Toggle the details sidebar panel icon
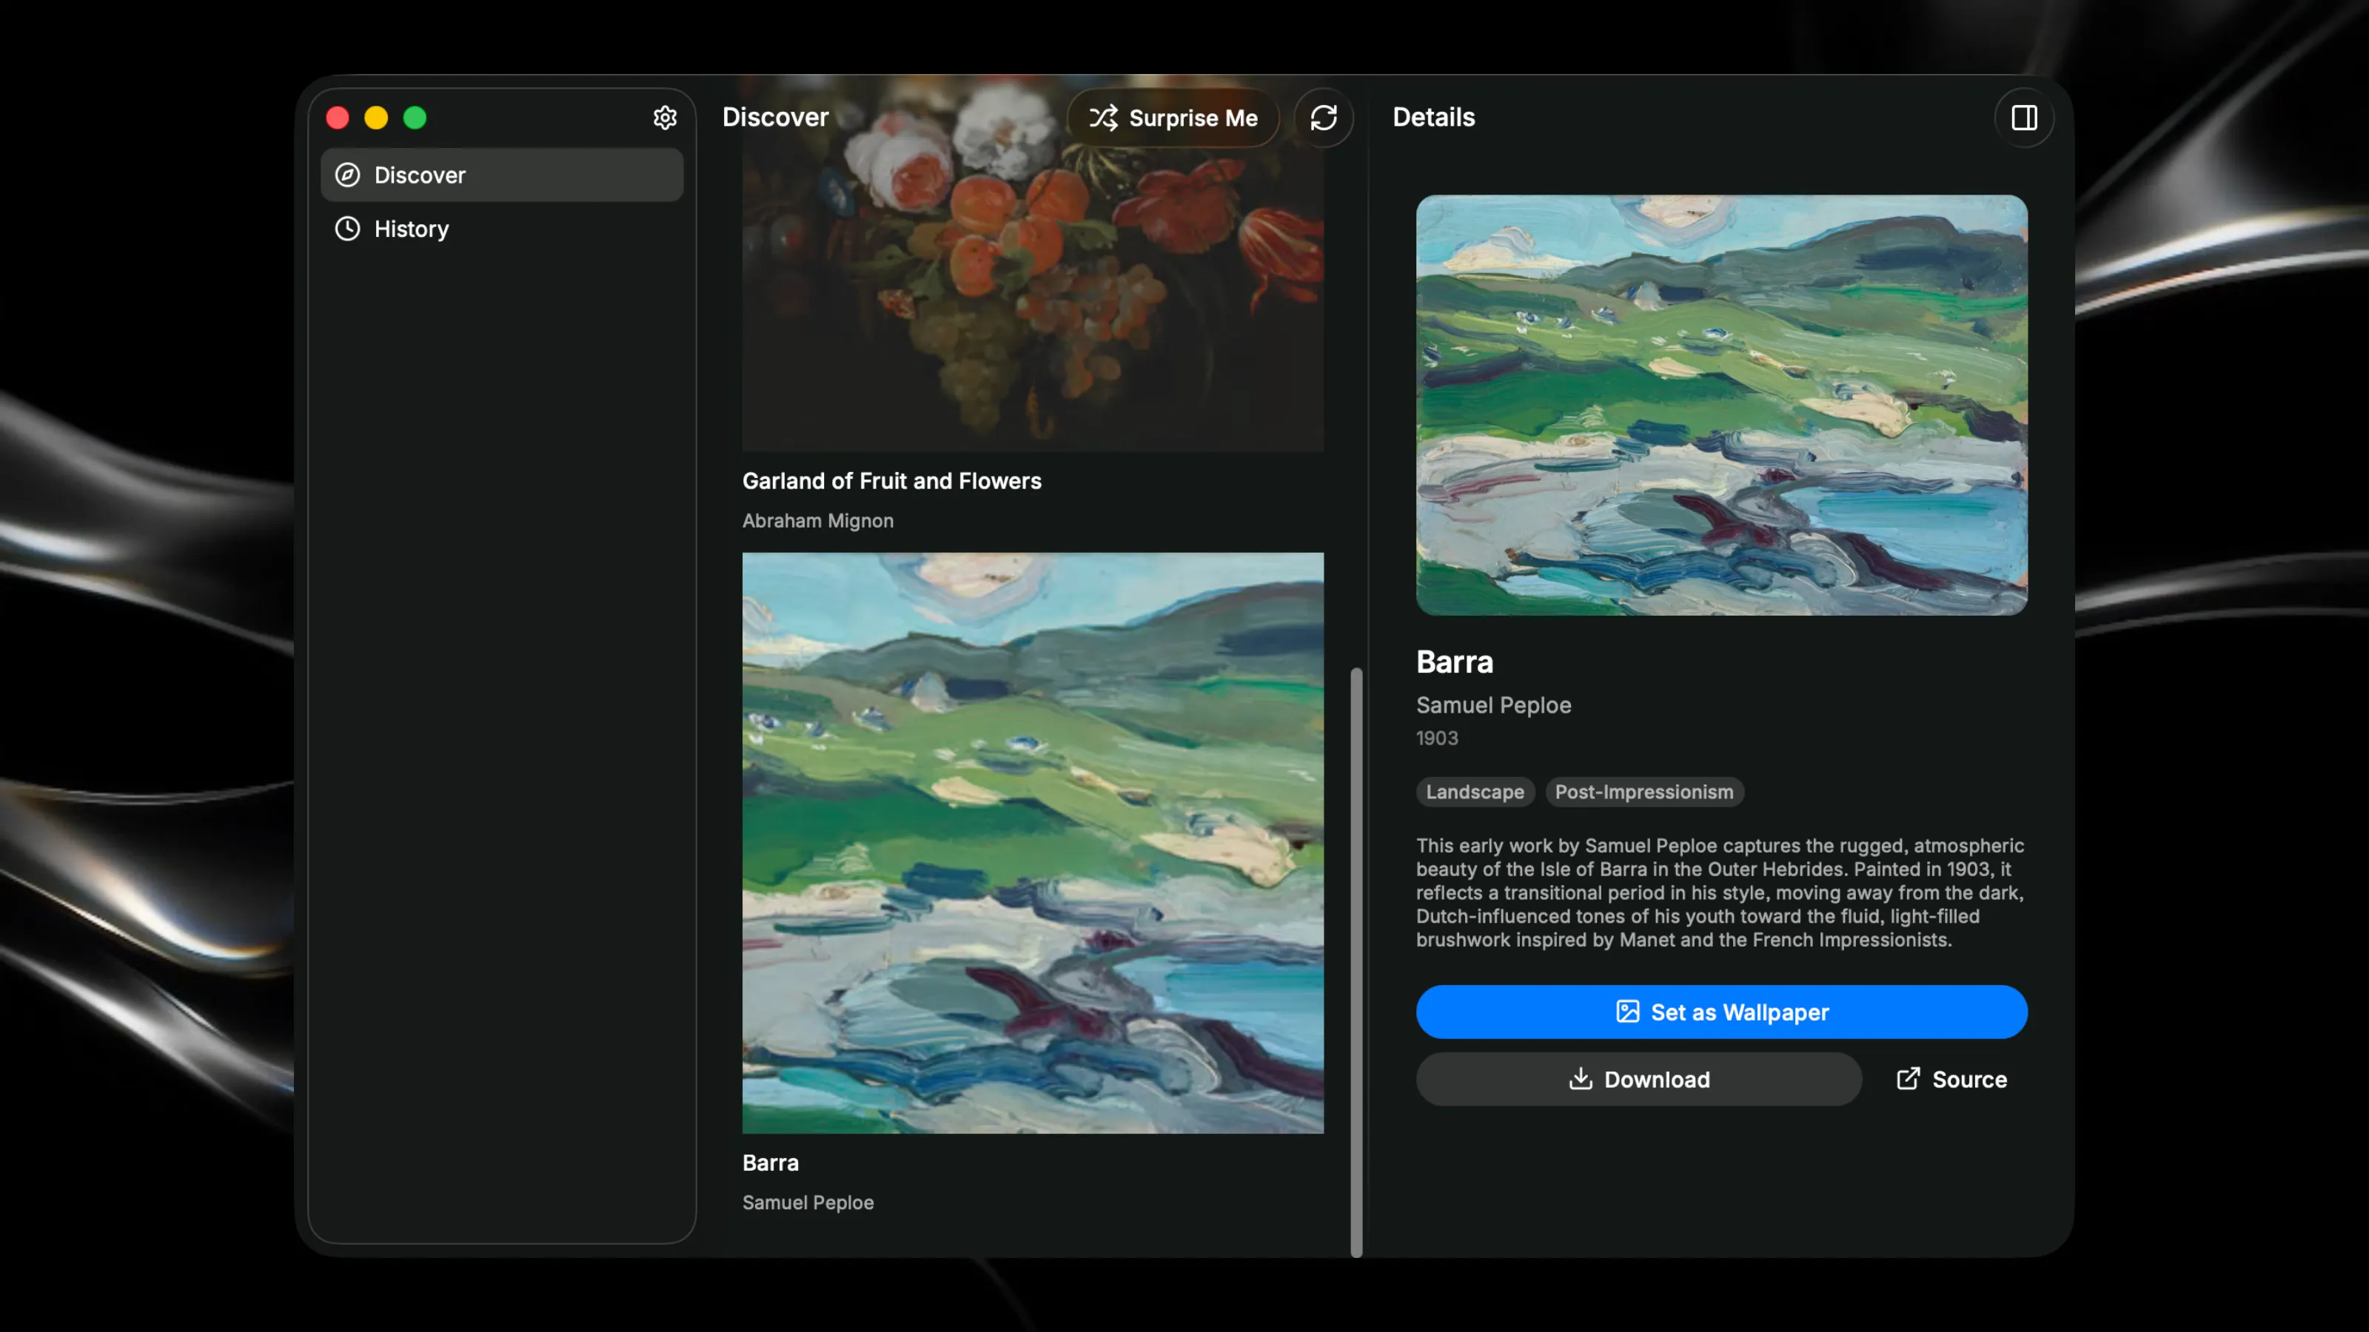Screen dimensions: 2369x1332 pyautogui.click(x=2024, y=118)
